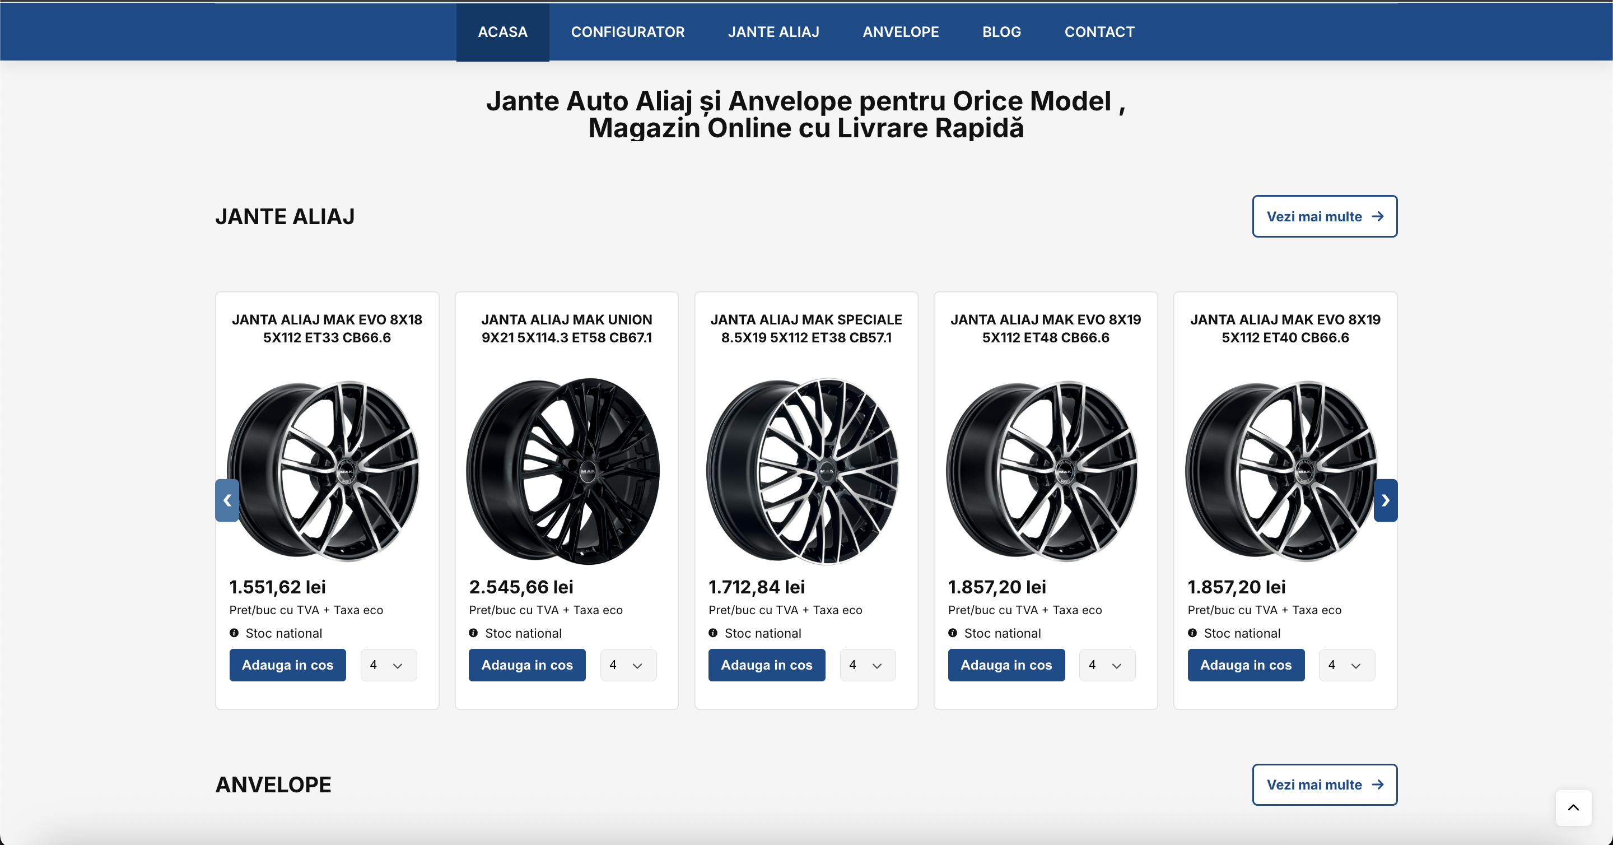This screenshot has width=1613, height=845.
Task: Open the quantity dropdown on MAK UNION 9X21 card
Action: click(628, 665)
